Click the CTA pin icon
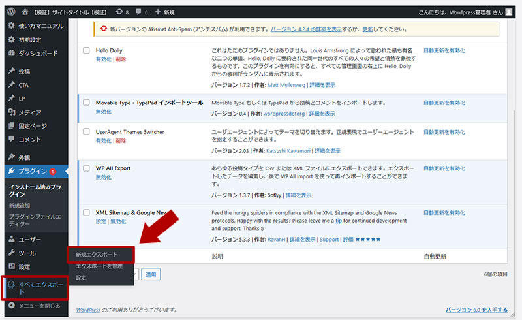Viewport: 522px width, 320px height. (12, 84)
